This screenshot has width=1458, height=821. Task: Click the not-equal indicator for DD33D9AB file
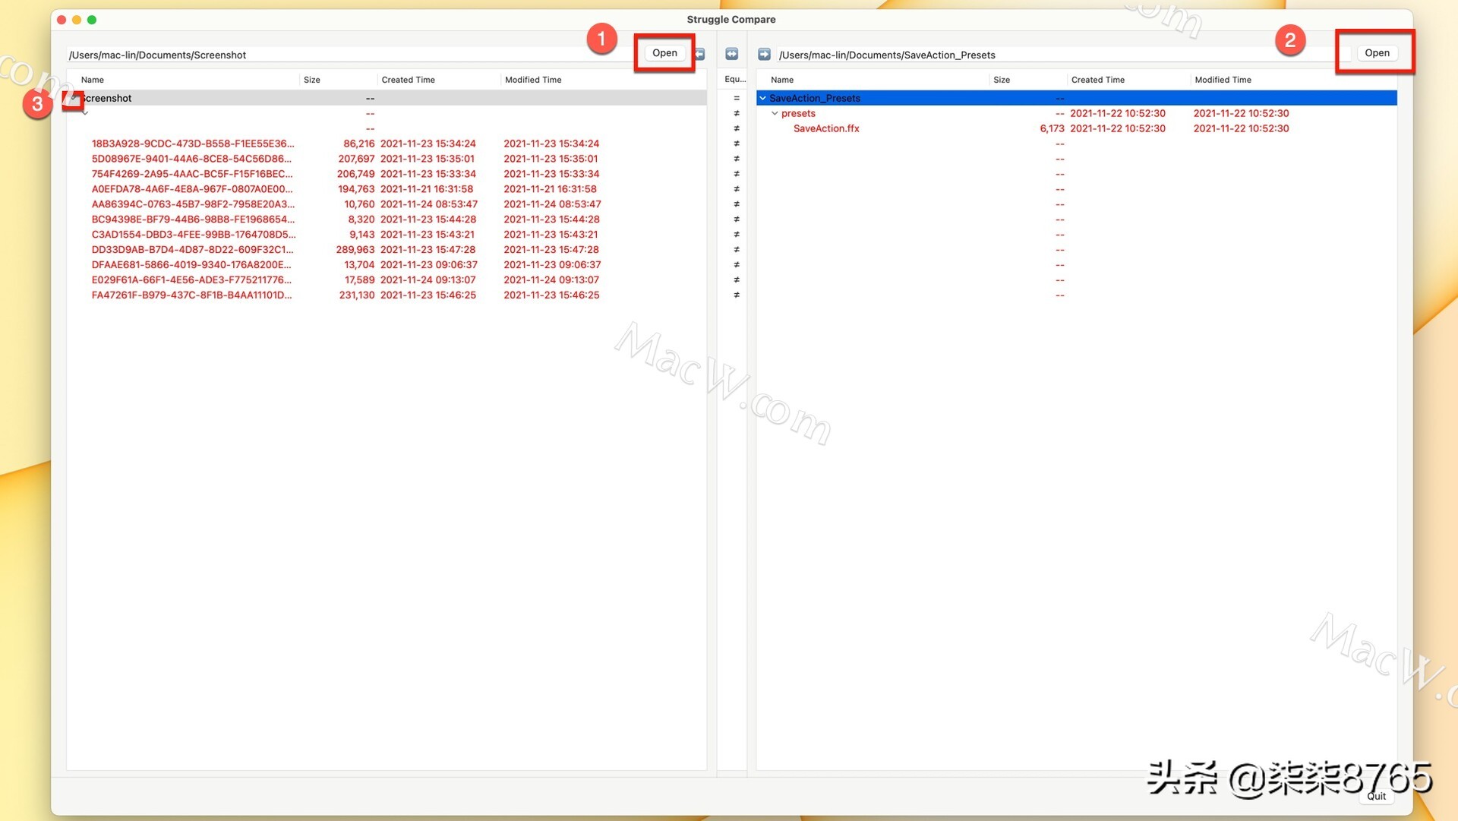pyautogui.click(x=736, y=249)
